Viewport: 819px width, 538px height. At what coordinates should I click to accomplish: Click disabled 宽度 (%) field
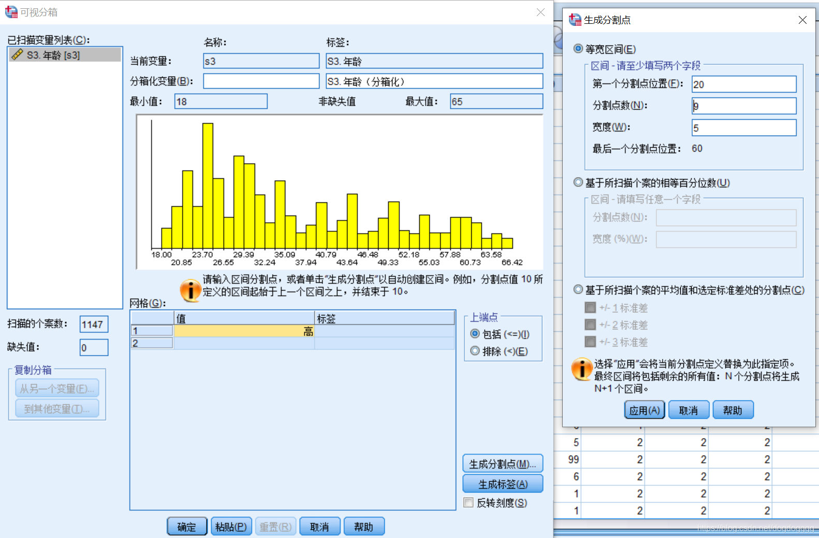click(x=726, y=239)
